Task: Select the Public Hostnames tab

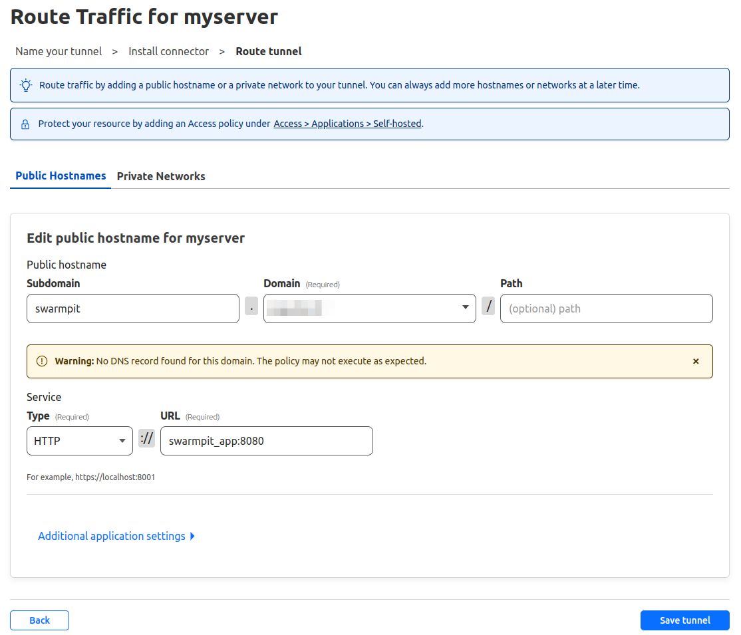Action: click(60, 176)
